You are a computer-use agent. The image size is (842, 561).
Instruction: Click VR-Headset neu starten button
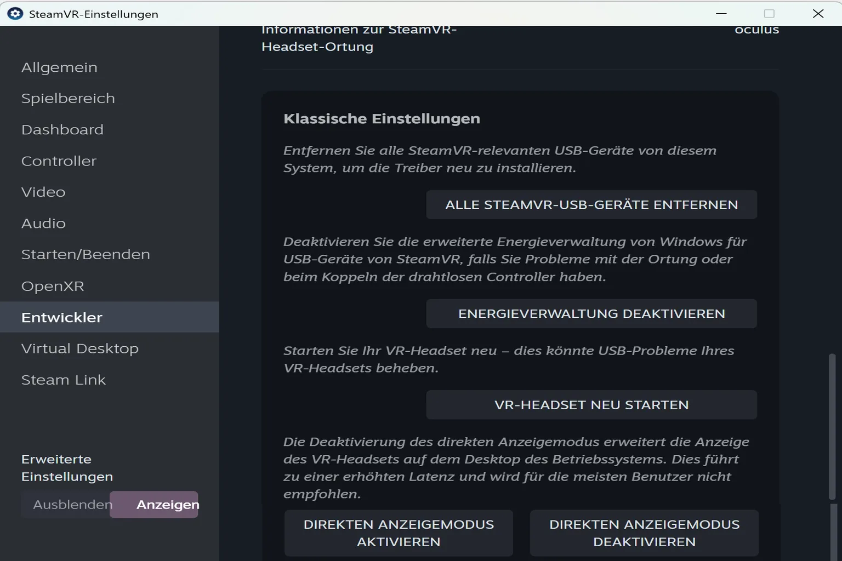pos(591,405)
